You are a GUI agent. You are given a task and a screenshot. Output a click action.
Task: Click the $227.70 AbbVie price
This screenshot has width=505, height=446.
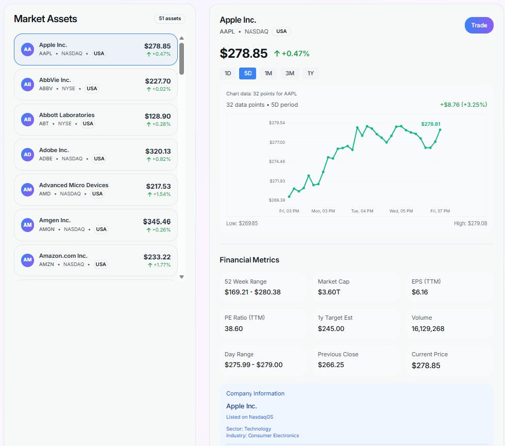click(158, 81)
